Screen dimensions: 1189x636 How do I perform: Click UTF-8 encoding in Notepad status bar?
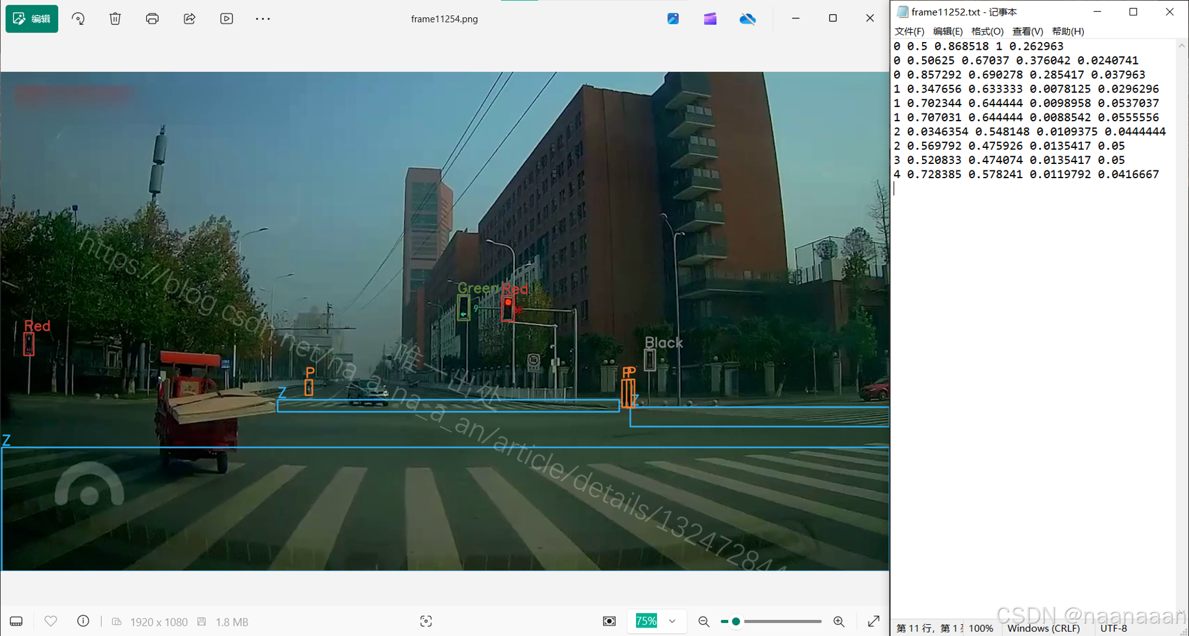coord(1113,628)
